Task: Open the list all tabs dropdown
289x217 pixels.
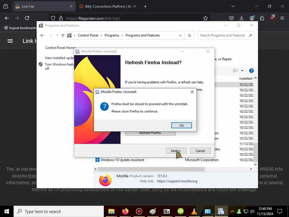Action: [x=233, y=6]
